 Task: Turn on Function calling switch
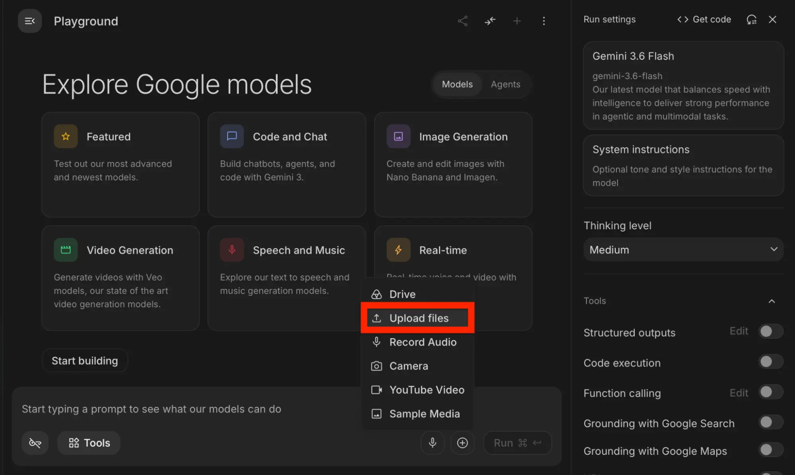[771, 392]
